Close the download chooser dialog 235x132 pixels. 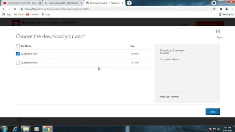pyautogui.click(x=218, y=32)
